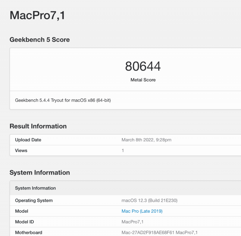The height and width of the screenshot is (236, 241).
Task: Select the Geekbench 5 Score heading
Action: click(40, 40)
